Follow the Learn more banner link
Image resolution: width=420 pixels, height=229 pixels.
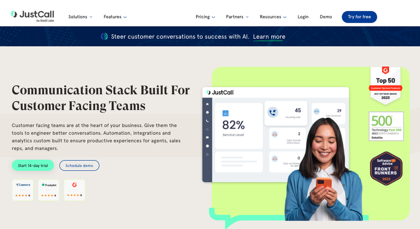click(x=269, y=37)
